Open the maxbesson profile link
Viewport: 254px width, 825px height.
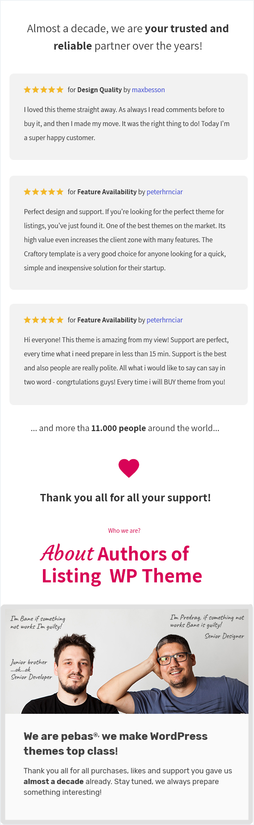click(148, 90)
